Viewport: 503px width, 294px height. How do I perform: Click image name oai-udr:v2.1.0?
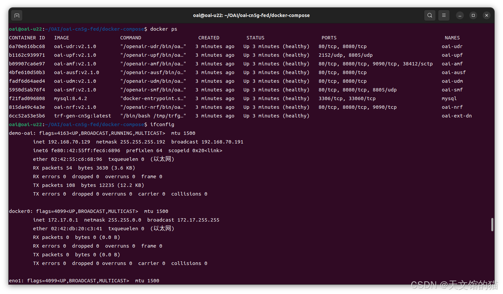pyautogui.click(x=75, y=46)
